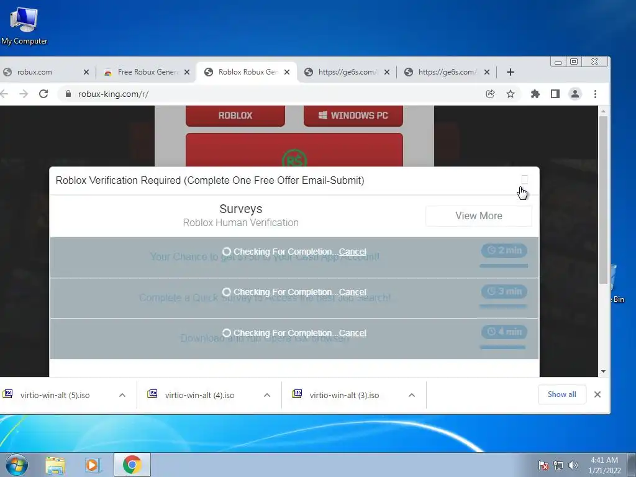Expand options for virtio-win-alt (4).iso

click(x=267, y=395)
